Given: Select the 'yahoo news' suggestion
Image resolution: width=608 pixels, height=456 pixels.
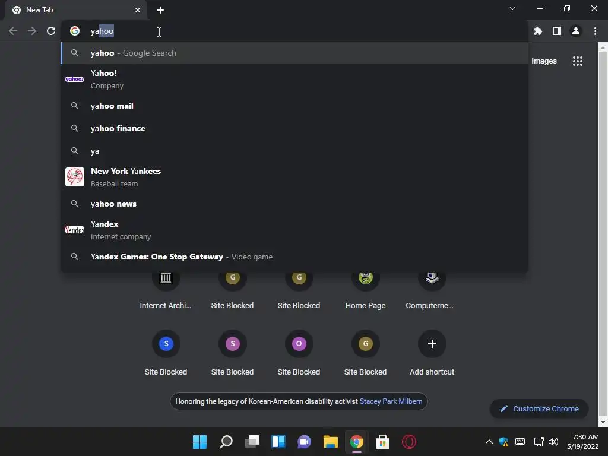Looking at the screenshot, I should coord(294,204).
